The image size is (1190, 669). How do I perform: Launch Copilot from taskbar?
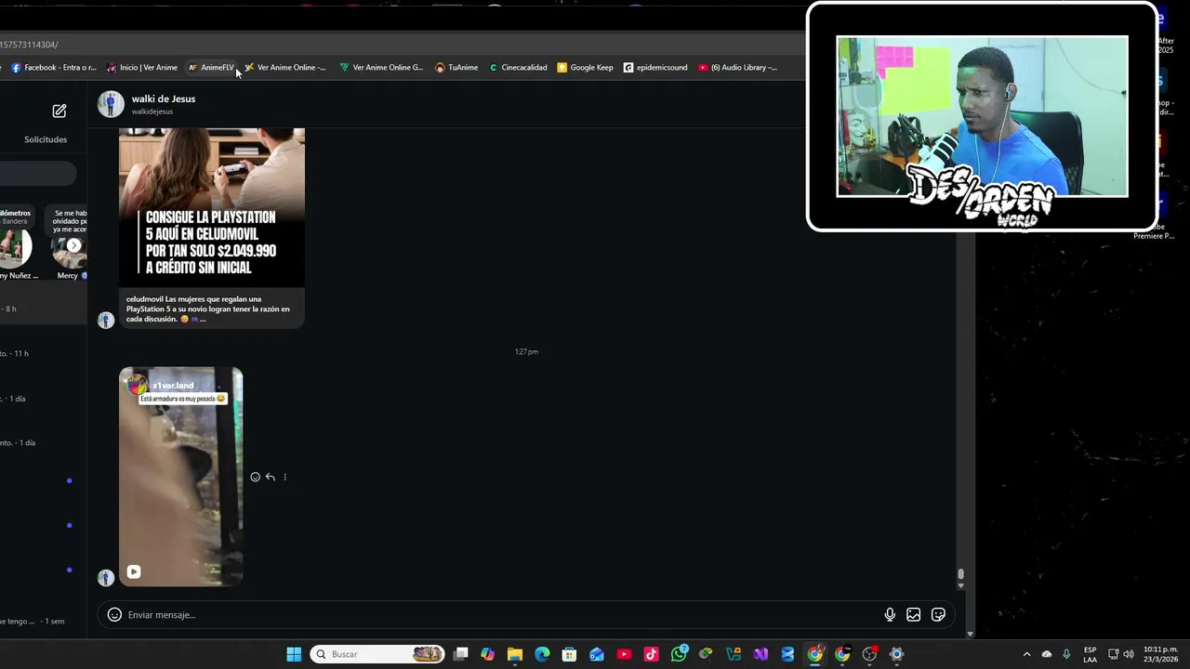(487, 654)
